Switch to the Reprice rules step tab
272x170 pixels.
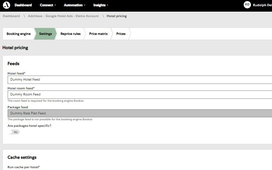pyautogui.click(x=70, y=34)
